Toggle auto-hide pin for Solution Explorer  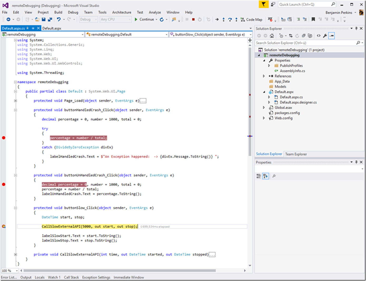coord(356,28)
